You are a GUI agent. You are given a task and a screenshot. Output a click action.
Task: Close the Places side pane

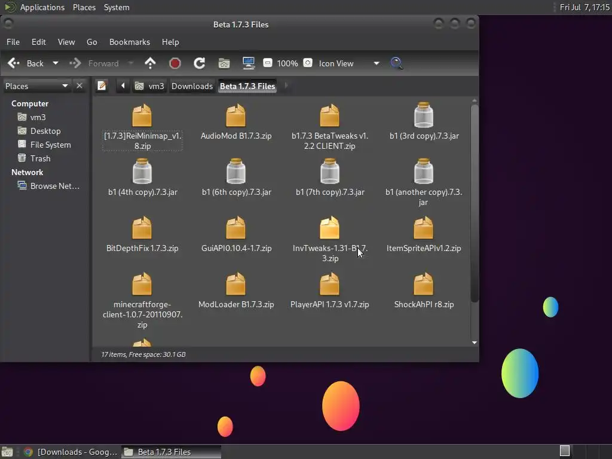point(79,85)
